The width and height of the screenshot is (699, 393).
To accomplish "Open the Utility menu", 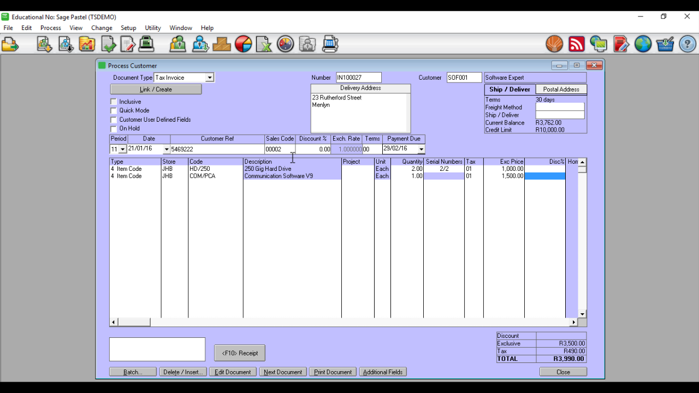I will tap(152, 28).
